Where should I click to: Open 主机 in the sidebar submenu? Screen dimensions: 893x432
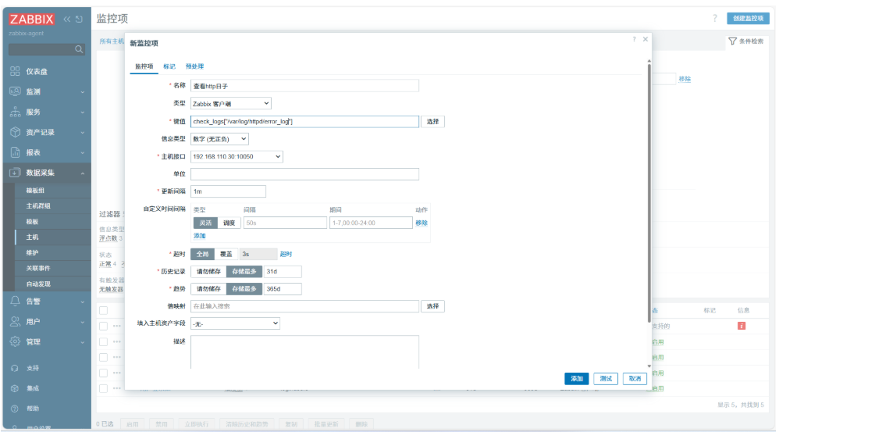pyautogui.click(x=33, y=237)
